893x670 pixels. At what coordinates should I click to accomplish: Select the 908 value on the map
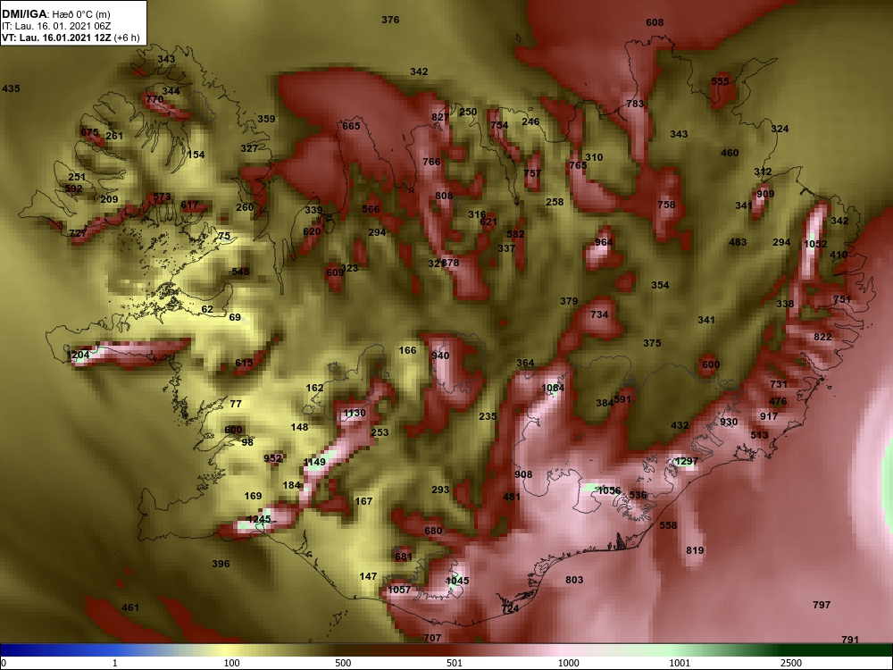tap(523, 474)
